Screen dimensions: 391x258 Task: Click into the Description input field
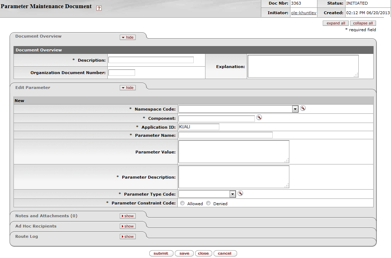(x=151, y=60)
